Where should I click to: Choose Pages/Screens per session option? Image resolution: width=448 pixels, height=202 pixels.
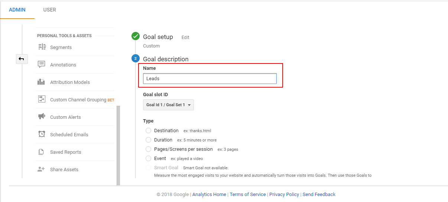point(149,149)
